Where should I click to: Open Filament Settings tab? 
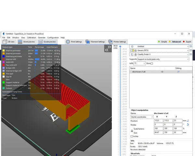tap(95, 42)
